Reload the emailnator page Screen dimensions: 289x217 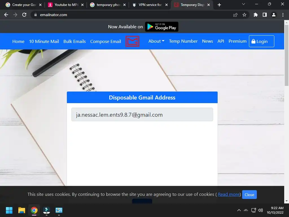24,15
